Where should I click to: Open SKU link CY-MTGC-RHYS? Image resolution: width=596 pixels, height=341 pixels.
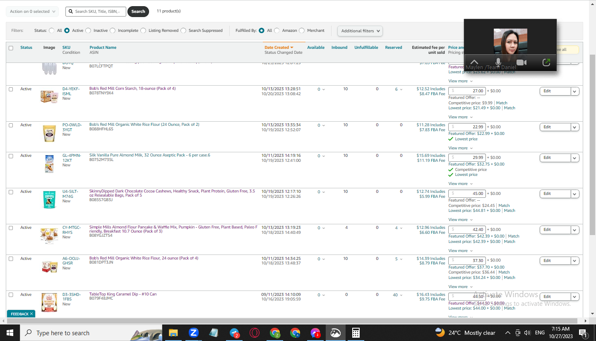point(72,230)
